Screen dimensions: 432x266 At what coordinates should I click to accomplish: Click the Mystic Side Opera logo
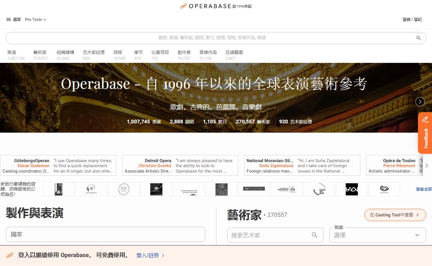pos(221,189)
